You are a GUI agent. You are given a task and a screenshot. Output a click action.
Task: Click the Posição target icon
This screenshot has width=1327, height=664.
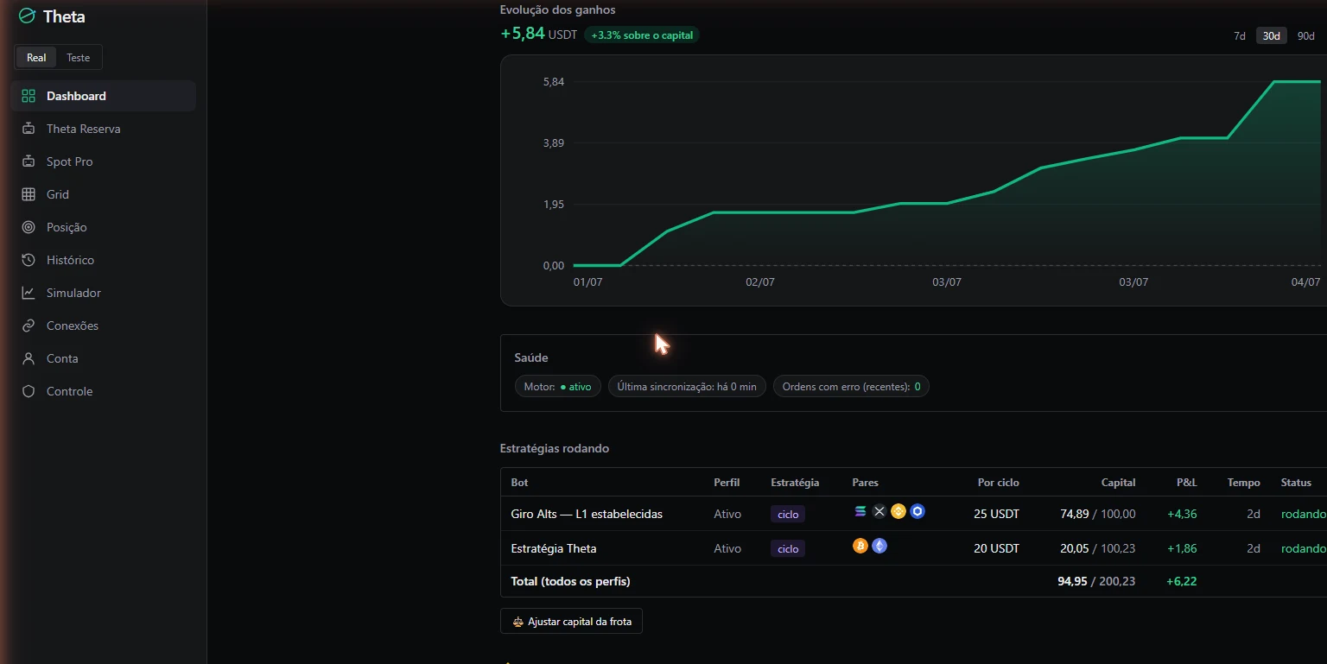point(29,227)
